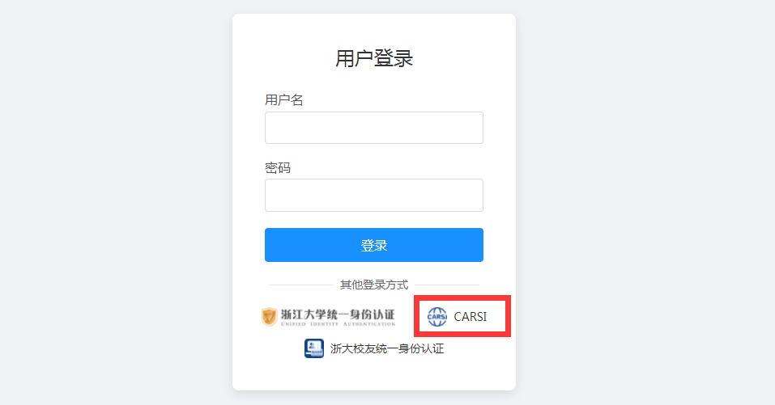
Task: Click the blue alumni ID card icon
Action: 314,348
